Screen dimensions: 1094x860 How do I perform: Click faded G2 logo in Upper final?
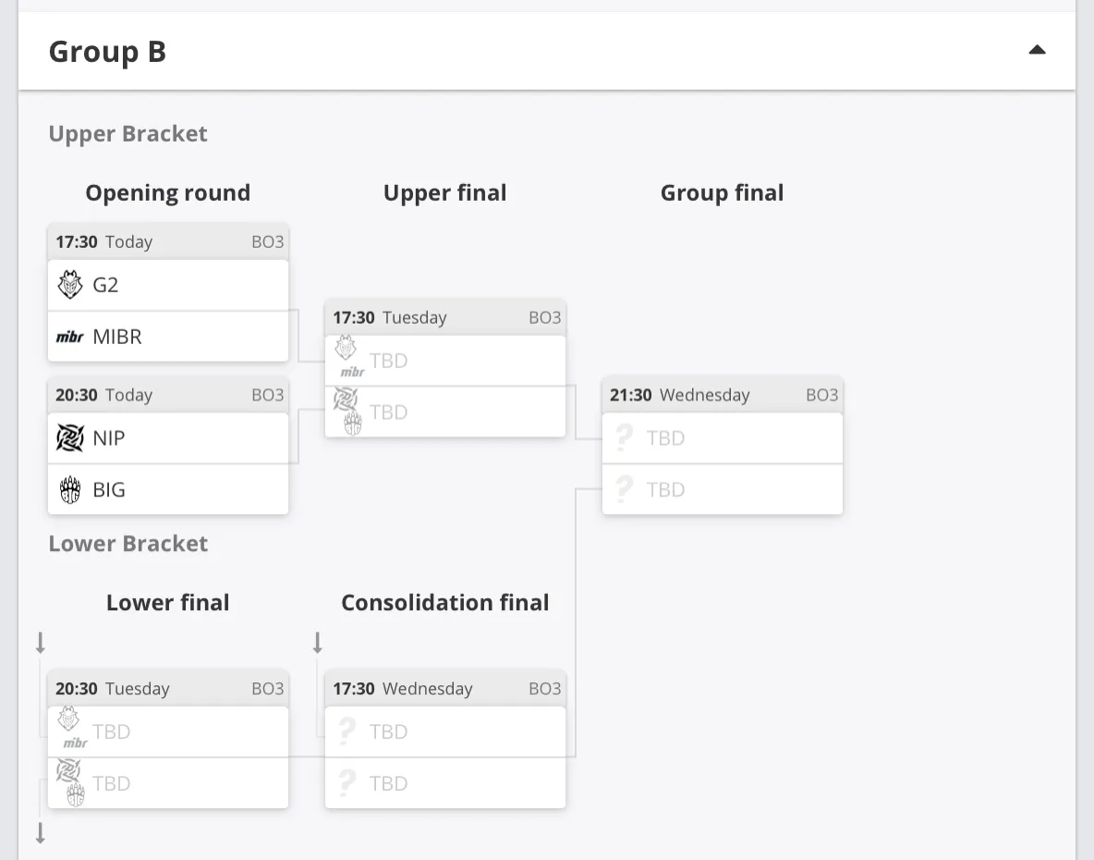click(x=346, y=348)
